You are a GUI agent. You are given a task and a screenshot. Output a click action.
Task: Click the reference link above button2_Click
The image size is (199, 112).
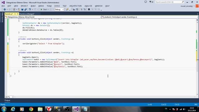22,50
